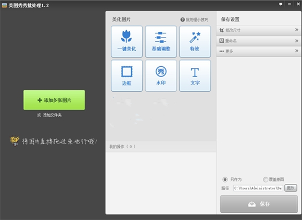Click the 更改 path button
The width and height of the screenshot is (302, 220).
[x=291, y=188]
